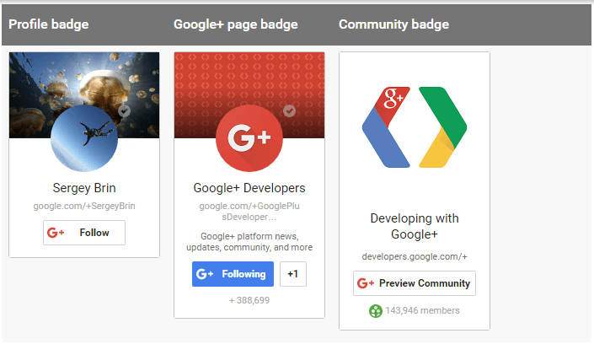Screen dimensions: 594x344
Task: Open the Google+ Developers title link
Action: click(249, 188)
